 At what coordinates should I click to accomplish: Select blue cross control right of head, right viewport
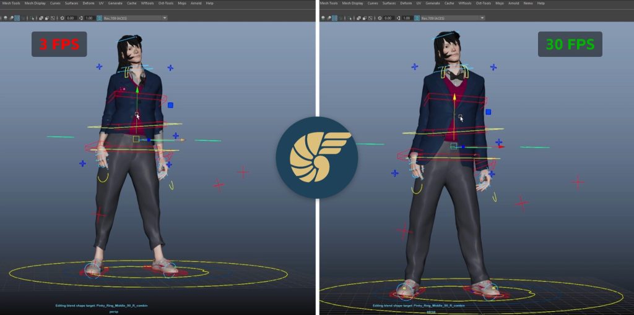[x=493, y=67]
